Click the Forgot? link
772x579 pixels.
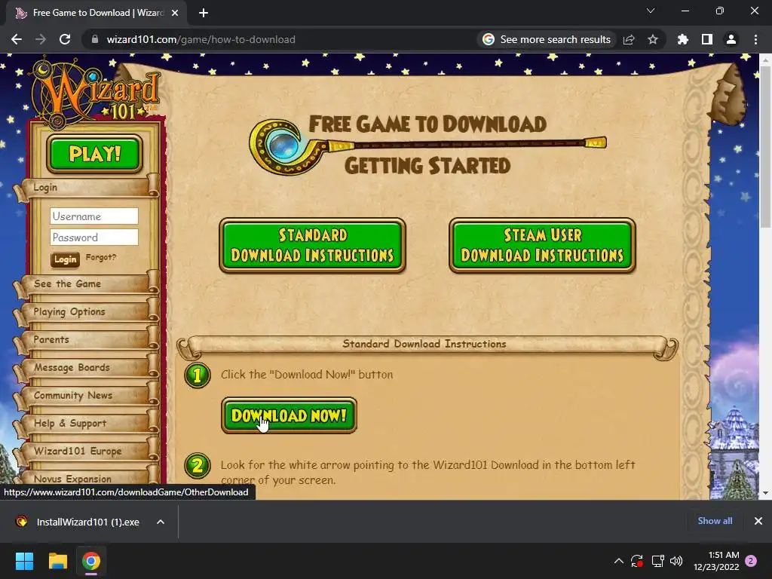point(101,257)
